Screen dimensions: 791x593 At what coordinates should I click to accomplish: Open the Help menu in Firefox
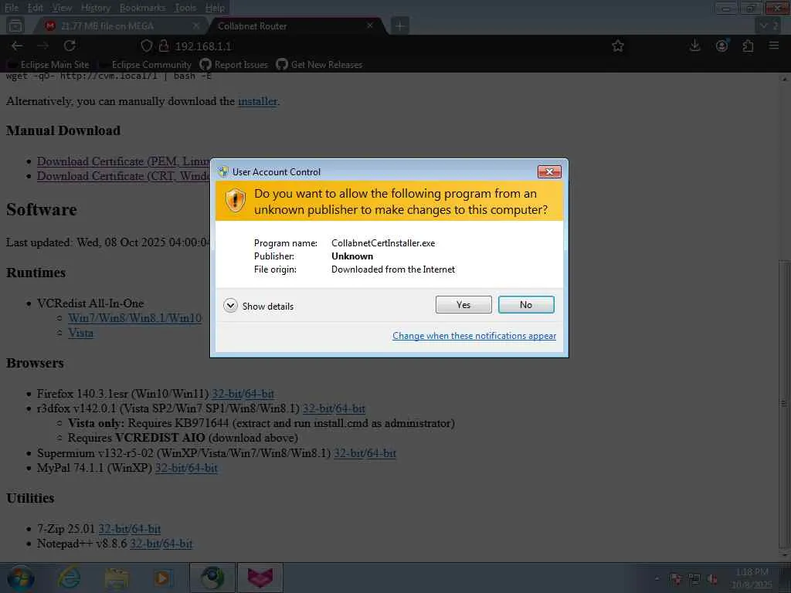[x=215, y=8]
